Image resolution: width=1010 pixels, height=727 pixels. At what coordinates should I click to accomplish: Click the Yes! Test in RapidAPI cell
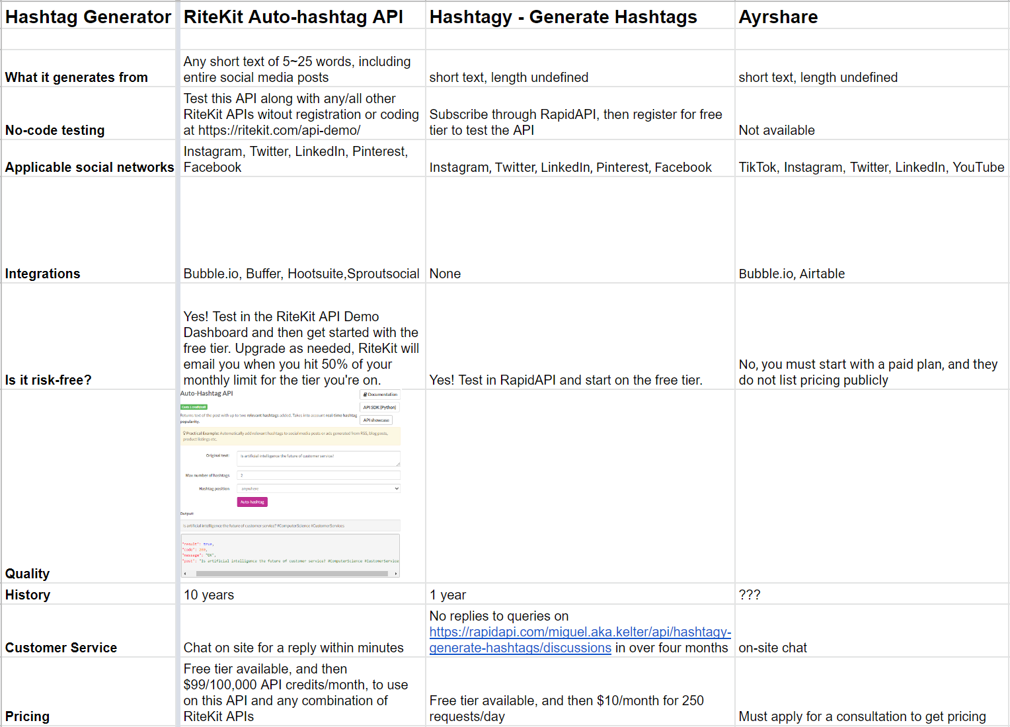(x=580, y=336)
